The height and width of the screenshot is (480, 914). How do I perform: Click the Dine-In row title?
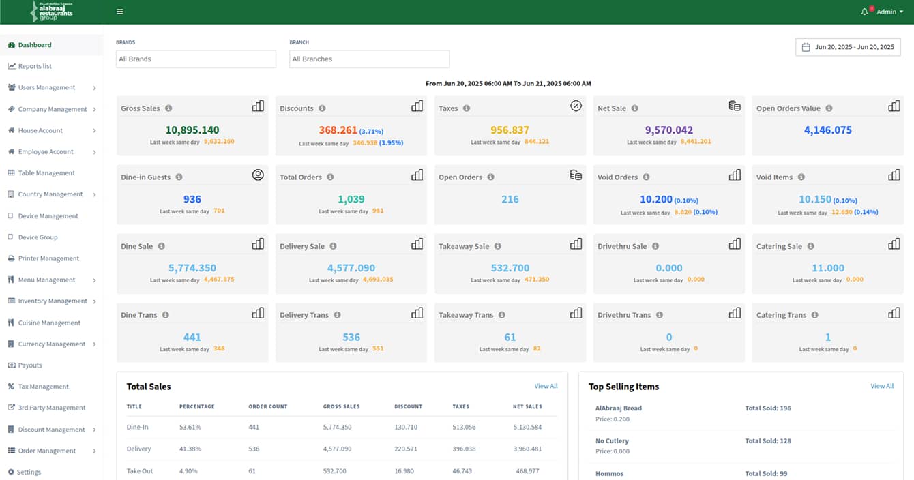pos(138,427)
